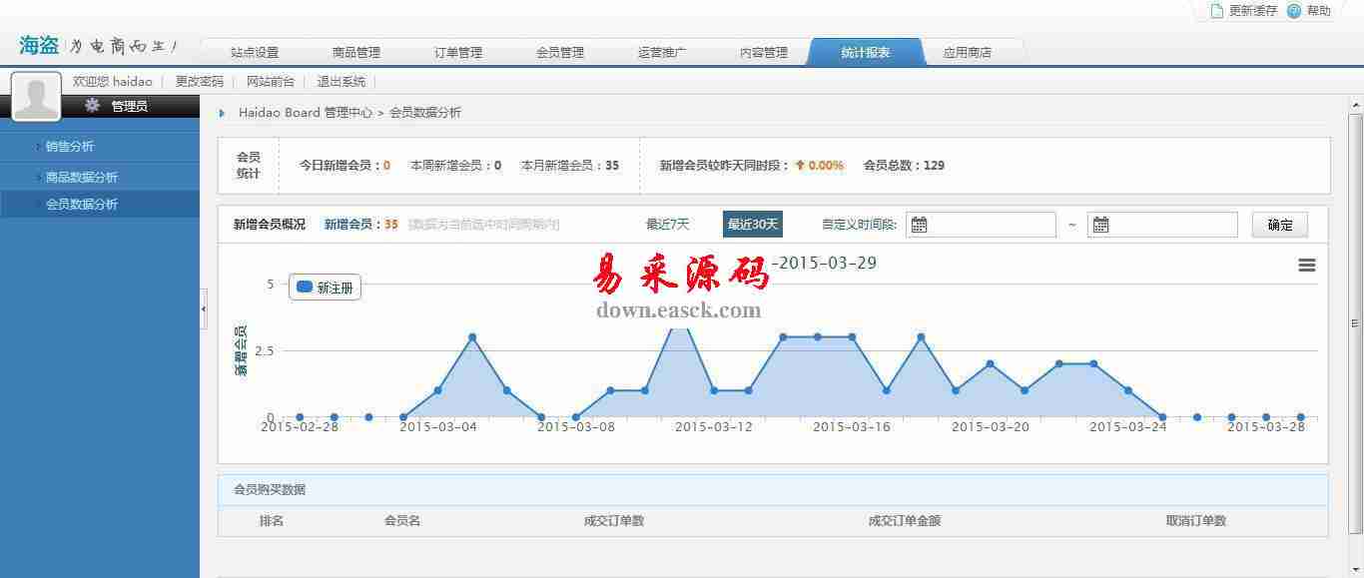Expand the 销售分析 sidebar item
Viewport: 1364px width, 578px height.
70,147
